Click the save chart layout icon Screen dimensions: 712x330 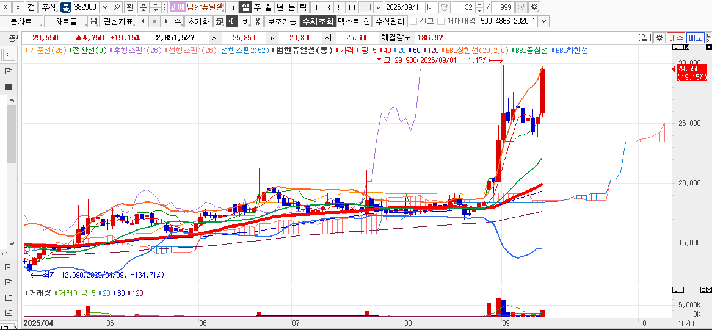point(93,21)
